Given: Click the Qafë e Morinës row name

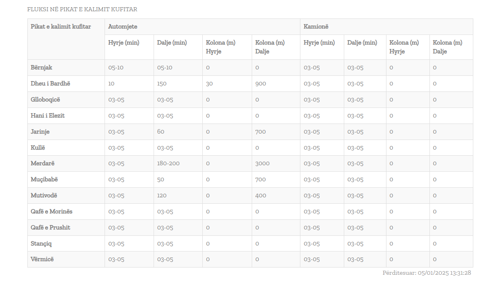Looking at the screenshot, I should (51, 211).
